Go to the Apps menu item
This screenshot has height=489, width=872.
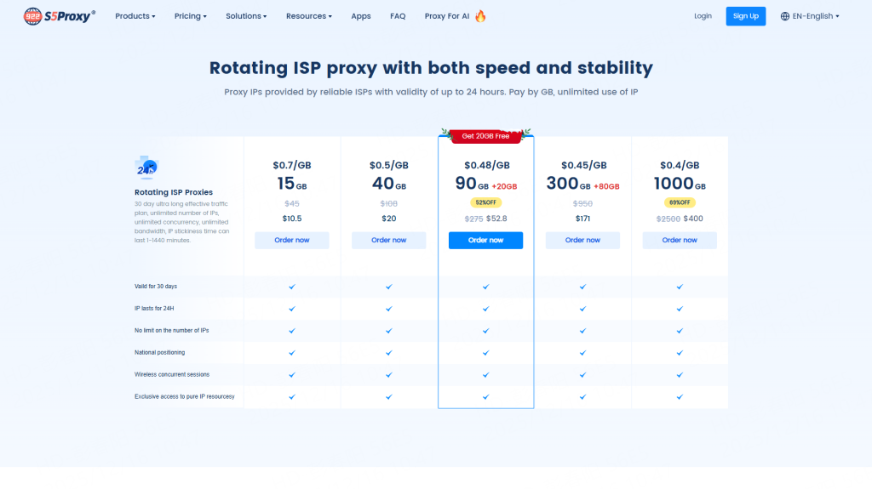[x=361, y=16]
